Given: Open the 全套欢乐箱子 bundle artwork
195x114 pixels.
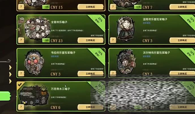Looking at the screenshot, I should click(37, 29).
